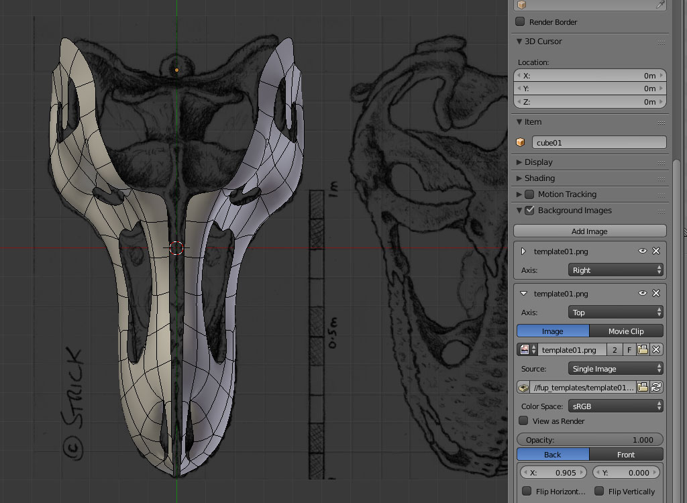This screenshot has width=687, height=503.
Task: Remove the Top-axis template01.png background image
Action: pos(656,293)
